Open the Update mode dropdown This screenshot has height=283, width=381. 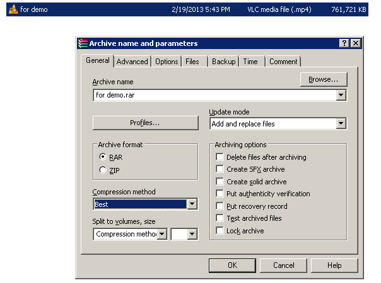pyautogui.click(x=341, y=124)
